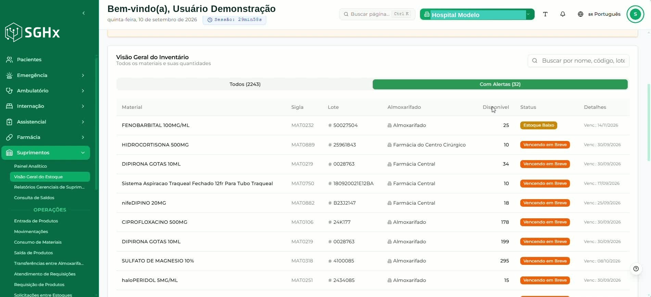Open the Hospital Modelo dropdown
The image size is (651, 297).
pyautogui.click(x=477, y=14)
